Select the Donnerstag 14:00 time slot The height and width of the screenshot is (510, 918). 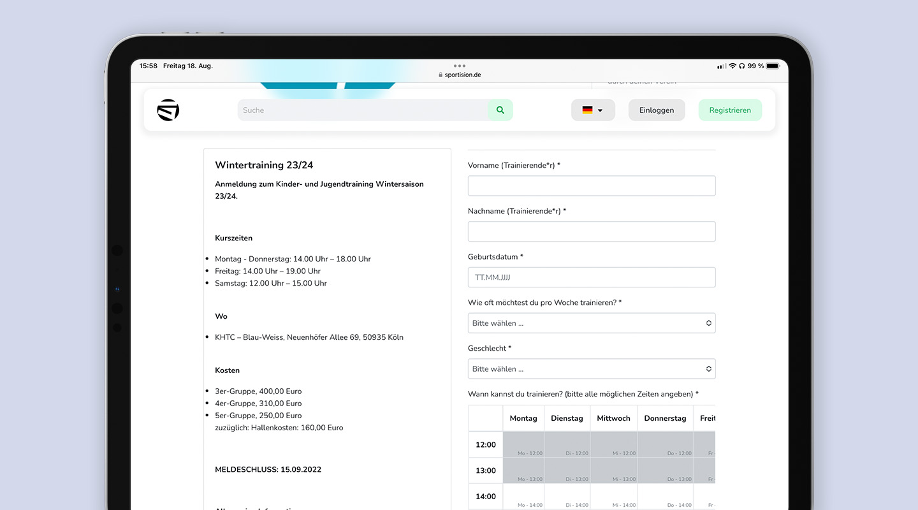(665, 497)
